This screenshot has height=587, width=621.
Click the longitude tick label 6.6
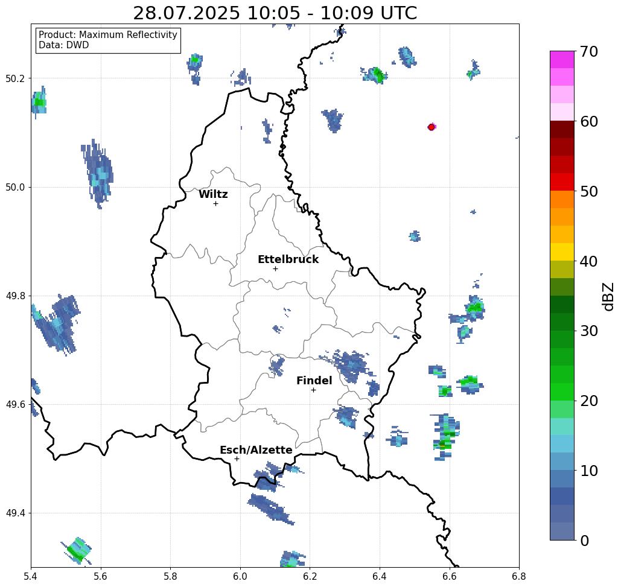coord(450,576)
